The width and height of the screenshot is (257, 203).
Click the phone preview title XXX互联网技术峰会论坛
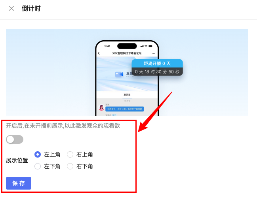[x=127, y=53]
